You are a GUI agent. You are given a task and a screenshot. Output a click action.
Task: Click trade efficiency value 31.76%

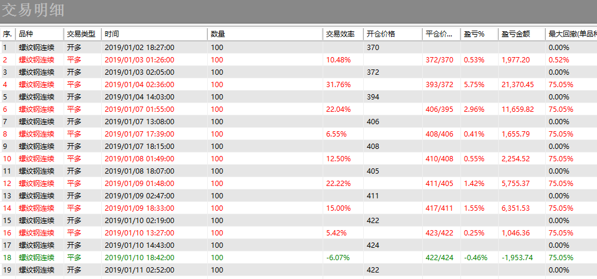[x=339, y=85]
